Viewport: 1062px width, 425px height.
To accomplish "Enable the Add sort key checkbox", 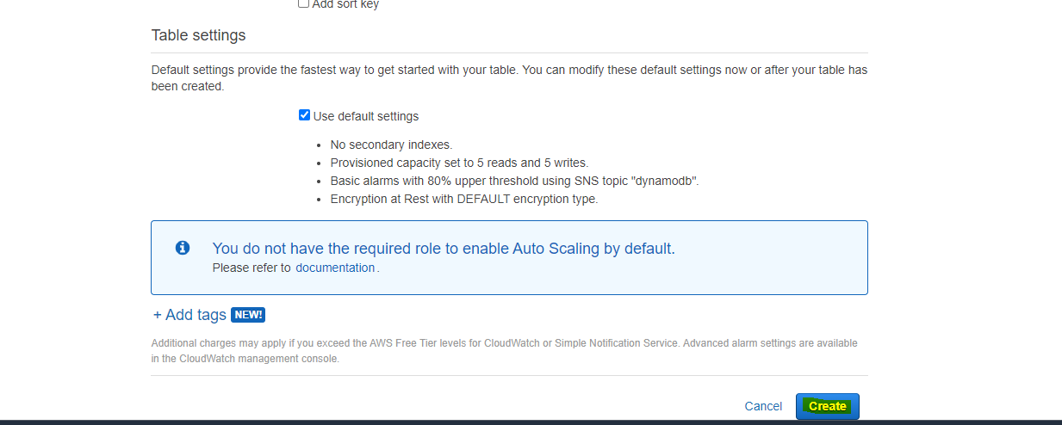I will [303, 3].
